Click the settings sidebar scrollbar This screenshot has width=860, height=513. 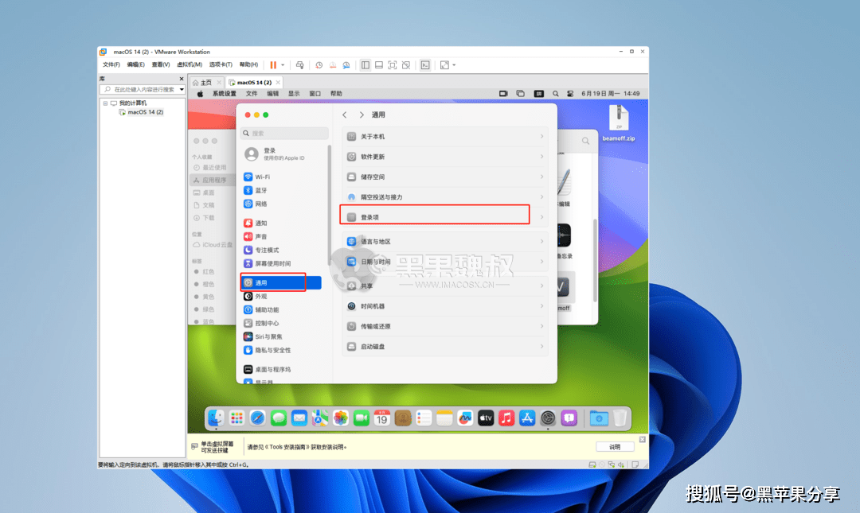click(x=329, y=207)
